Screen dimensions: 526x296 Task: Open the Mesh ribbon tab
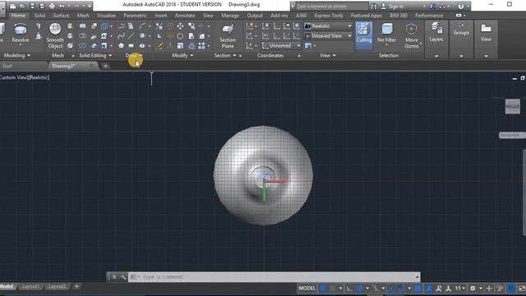point(83,16)
